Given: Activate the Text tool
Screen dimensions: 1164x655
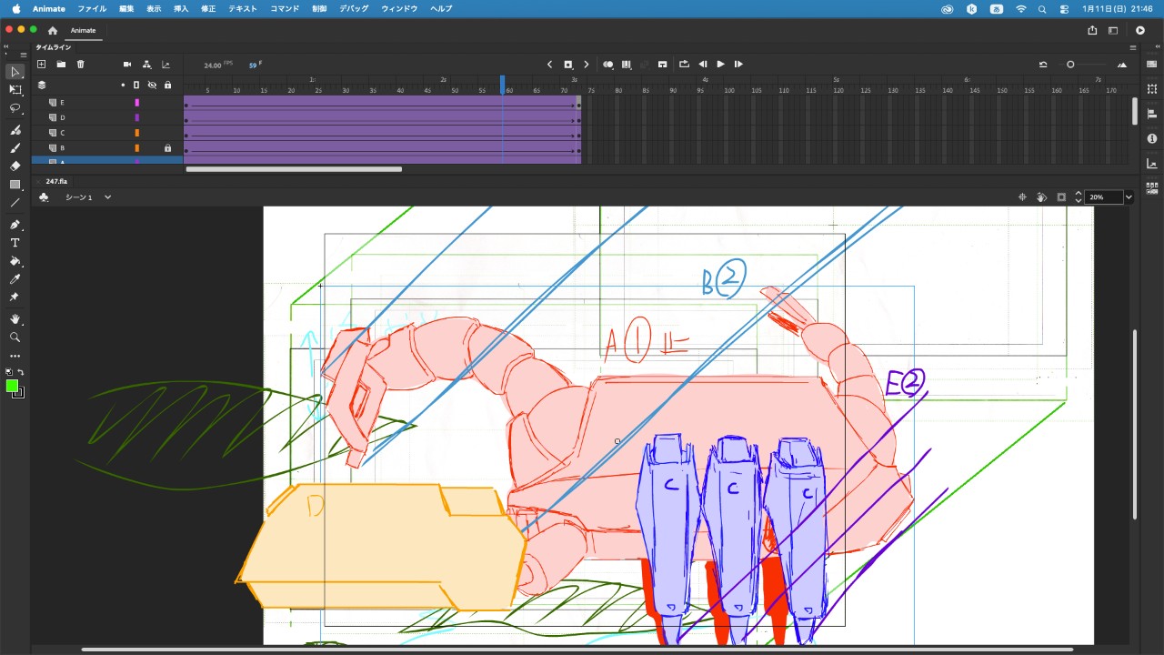Looking at the screenshot, I should pos(15,243).
